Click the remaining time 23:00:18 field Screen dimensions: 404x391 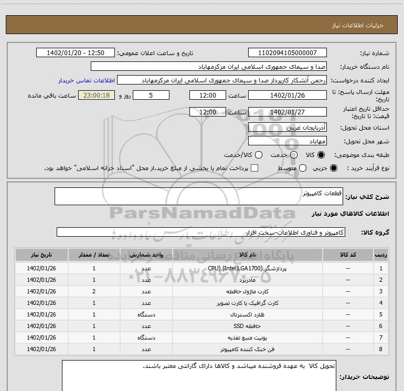(x=97, y=95)
